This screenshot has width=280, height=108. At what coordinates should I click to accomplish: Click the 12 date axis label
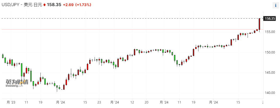coord(132,102)
